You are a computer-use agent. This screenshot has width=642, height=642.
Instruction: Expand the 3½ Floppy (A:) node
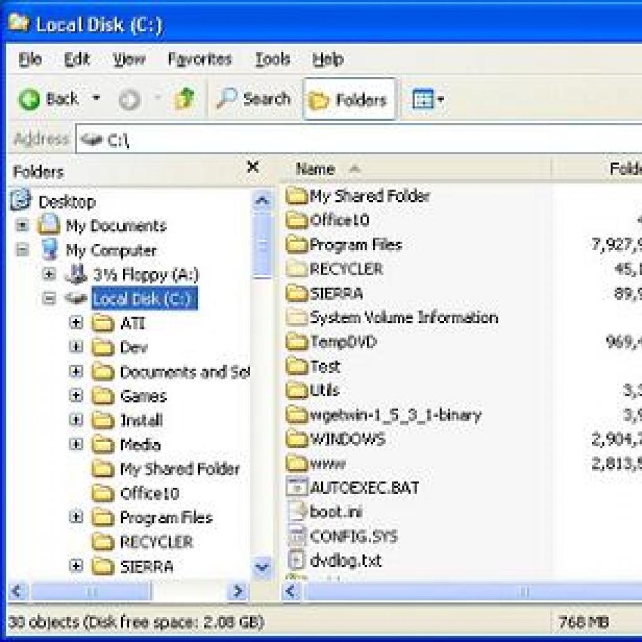point(49,274)
